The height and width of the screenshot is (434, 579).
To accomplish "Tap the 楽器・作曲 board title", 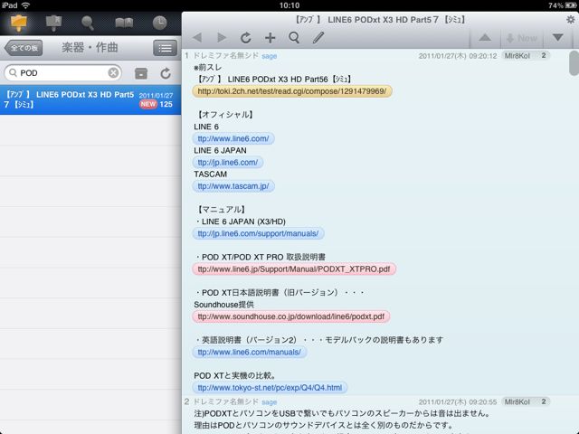I will 90,48.
